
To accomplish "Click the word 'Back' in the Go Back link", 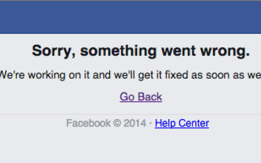I will (x=150, y=96).
